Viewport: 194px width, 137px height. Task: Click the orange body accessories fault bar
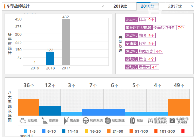(179, 107)
